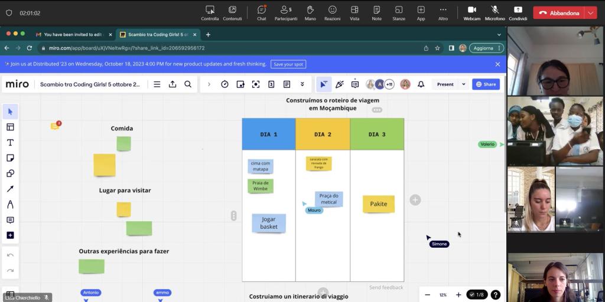Image resolution: width=605 pixels, height=302 pixels.
Task: Select the Text tool in Miro's toolbar
Action: 11,143
